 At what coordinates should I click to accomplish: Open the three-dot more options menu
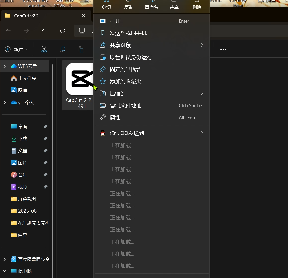pyautogui.click(x=223, y=49)
